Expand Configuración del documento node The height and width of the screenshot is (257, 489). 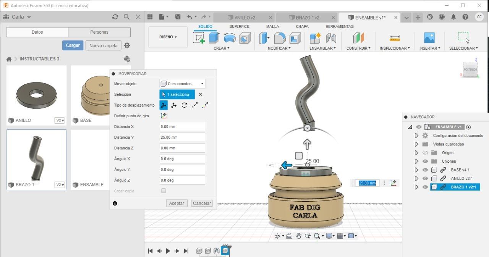[416, 136]
